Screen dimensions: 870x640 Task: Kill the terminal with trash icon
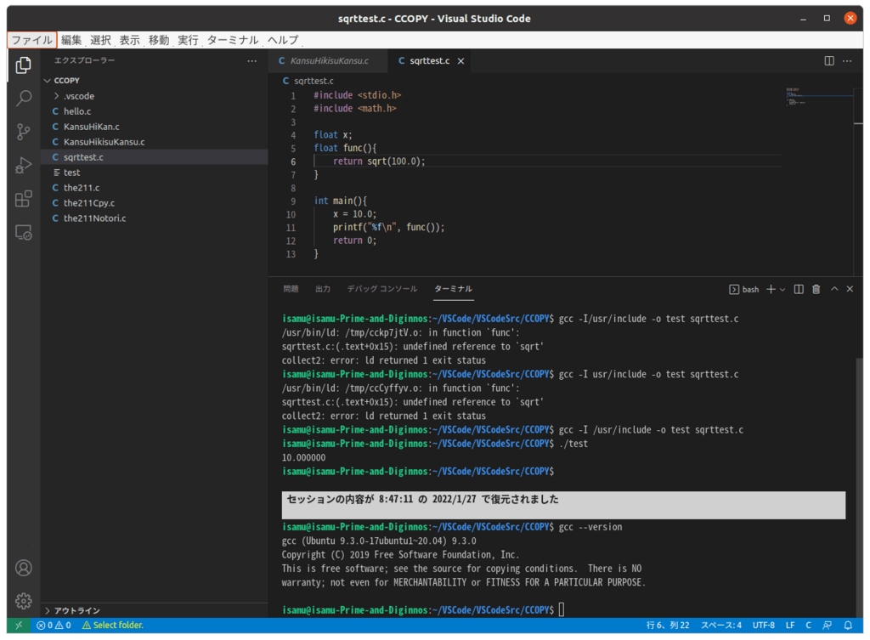tap(816, 289)
